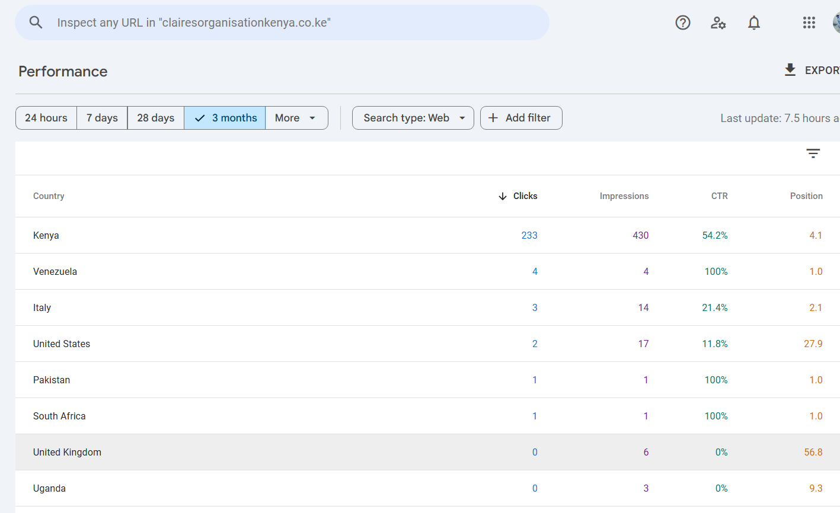
Task: Select the 28 days date range
Action: pyautogui.click(x=155, y=118)
